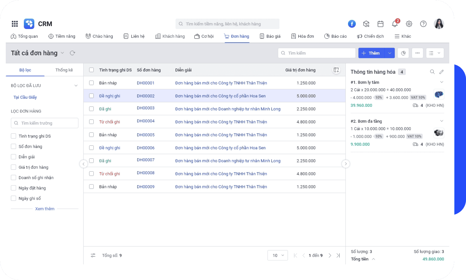466x280 pixels.
Task: Open the Thêm button dropdown arrow
Action: click(390, 53)
